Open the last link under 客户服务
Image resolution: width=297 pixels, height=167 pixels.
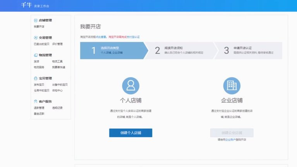39,114
